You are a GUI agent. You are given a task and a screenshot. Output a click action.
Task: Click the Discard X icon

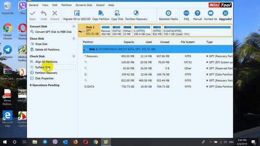(55, 13)
